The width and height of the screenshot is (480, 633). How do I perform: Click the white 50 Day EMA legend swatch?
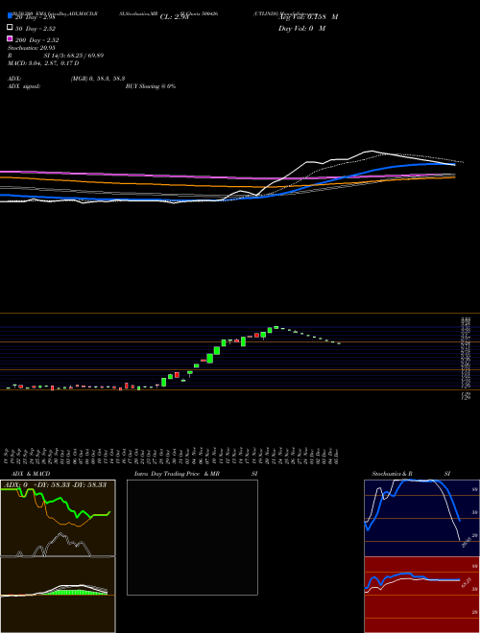pyautogui.click(x=11, y=27)
